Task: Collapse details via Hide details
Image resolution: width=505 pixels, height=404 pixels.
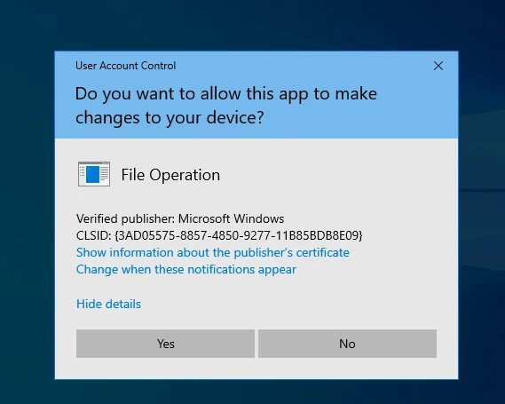Action: coord(108,304)
